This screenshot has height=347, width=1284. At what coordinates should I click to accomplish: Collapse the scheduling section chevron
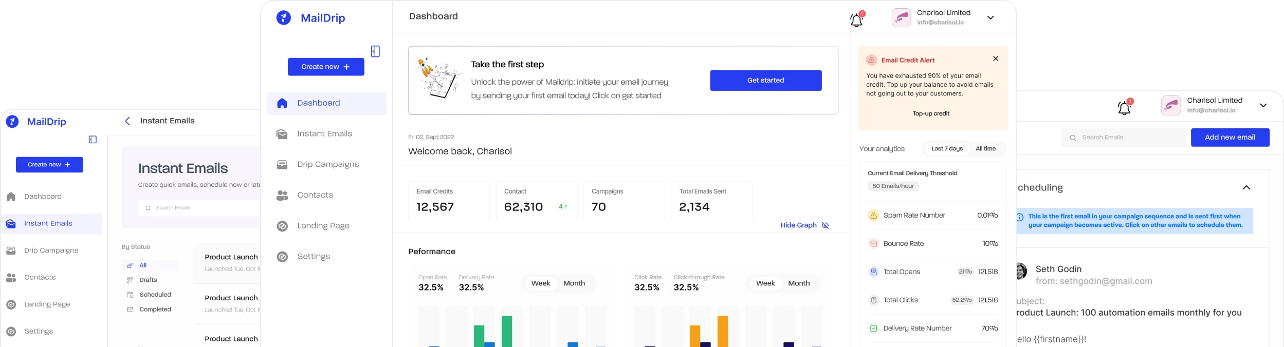1246,188
